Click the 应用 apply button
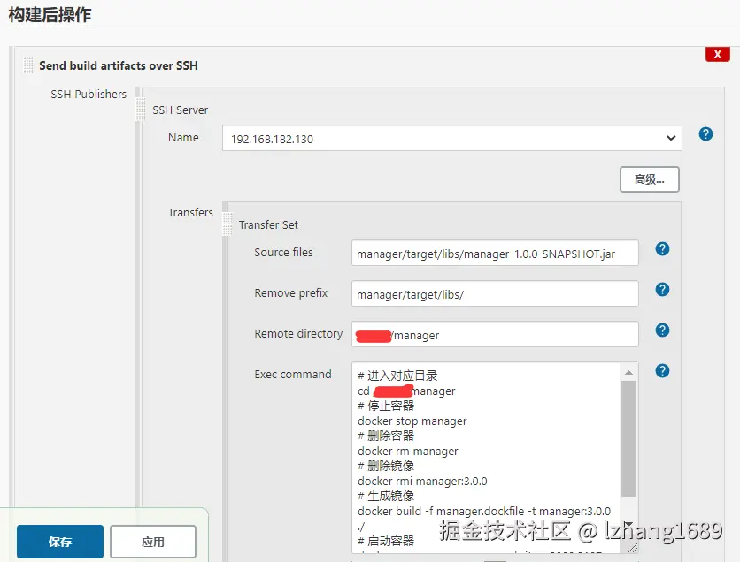 [x=152, y=542]
